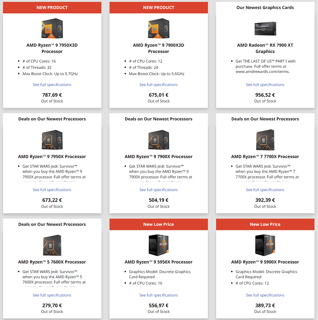The image size is (318, 320).
Task: See full specifications of Ryzen 9 7950X
Action: [x=52, y=190]
